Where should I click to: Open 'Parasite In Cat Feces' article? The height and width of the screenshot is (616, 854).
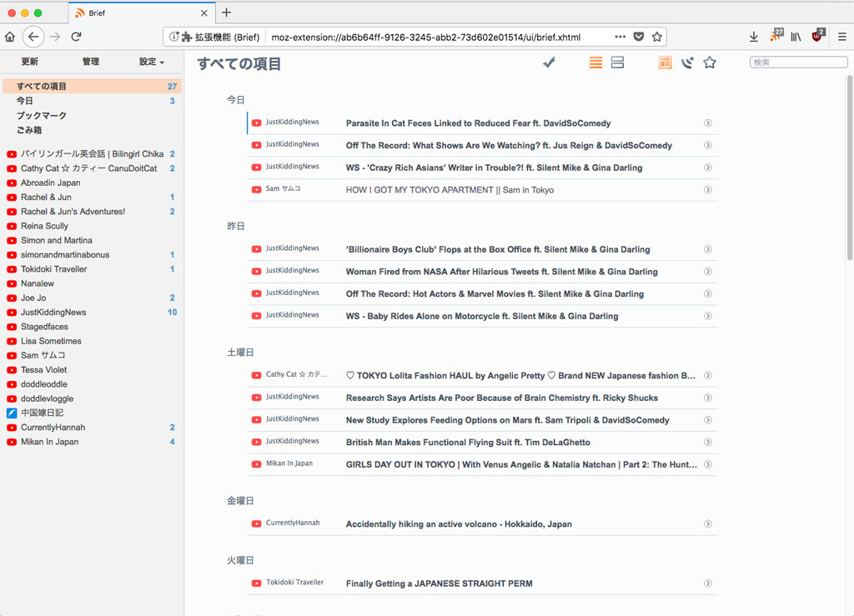coord(478,123)
